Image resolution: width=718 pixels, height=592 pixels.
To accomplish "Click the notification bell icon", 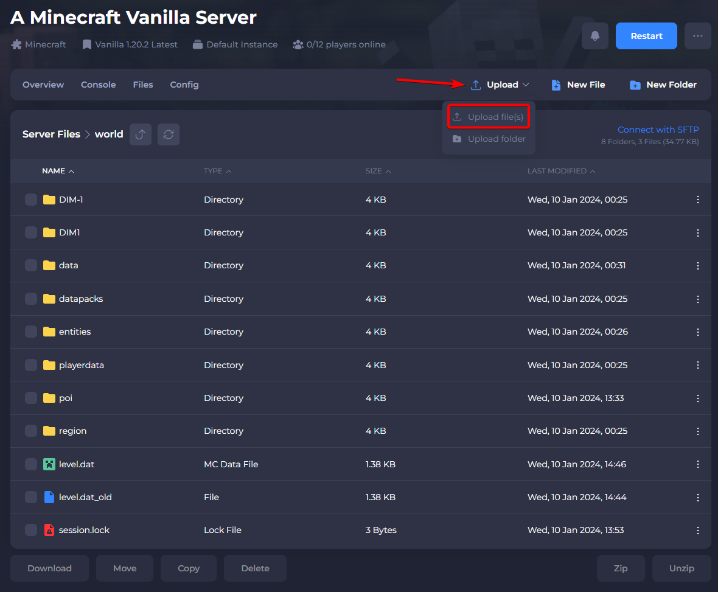I will 595,36.
